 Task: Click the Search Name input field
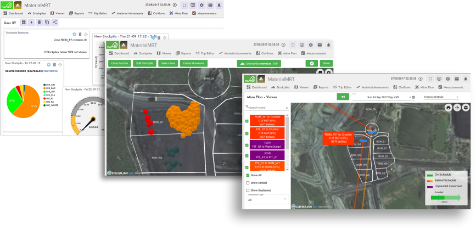tap(266, 108)
